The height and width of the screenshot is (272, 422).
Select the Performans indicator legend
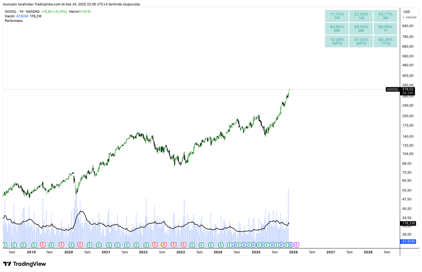coord(13,21)
